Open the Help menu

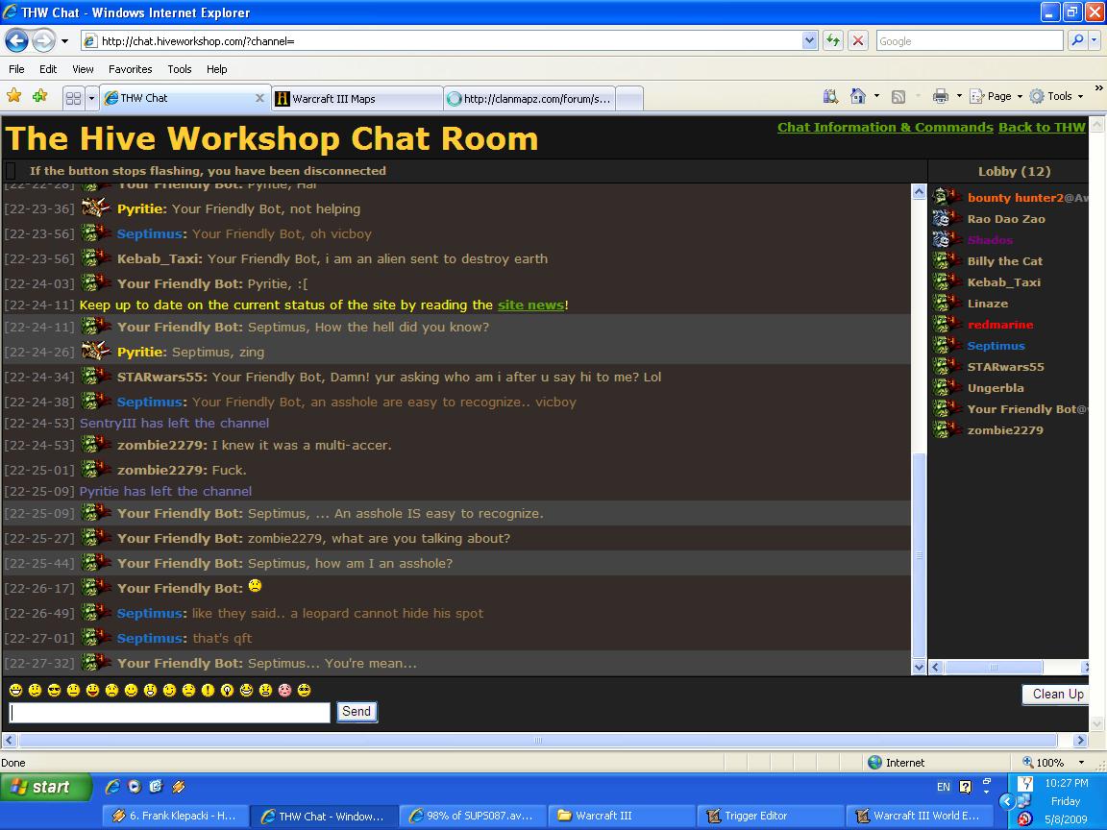[217, 69]
